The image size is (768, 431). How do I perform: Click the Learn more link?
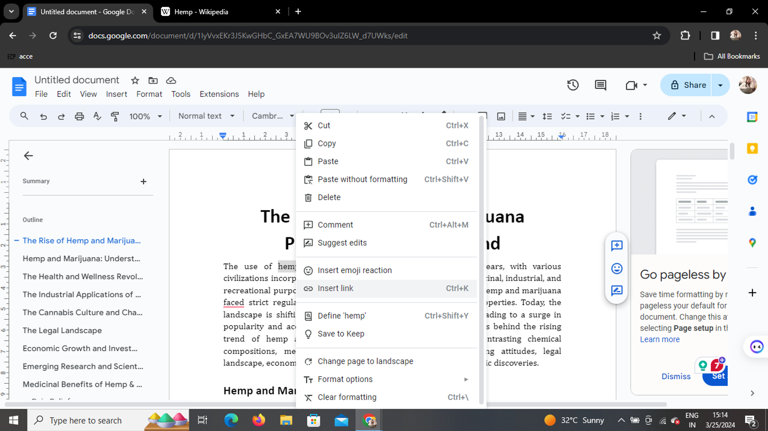point(660,339)
